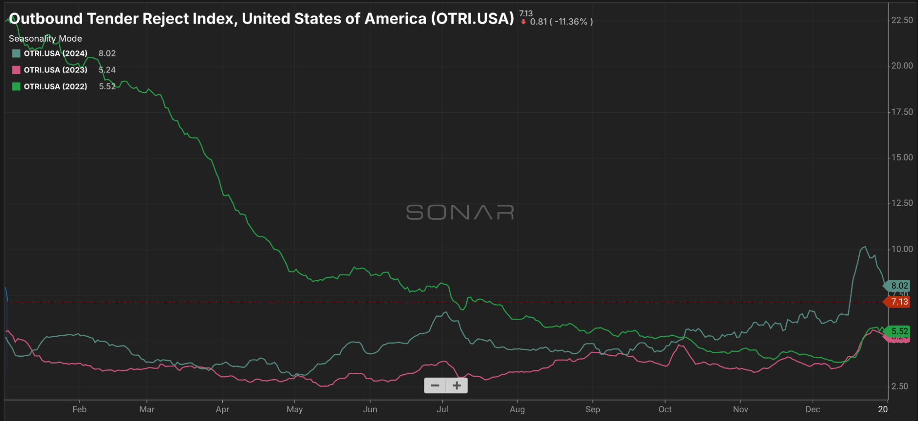Click the Jul label on time axis
The width and height of the screenshot is (918, 421).
tap(442, 409)
